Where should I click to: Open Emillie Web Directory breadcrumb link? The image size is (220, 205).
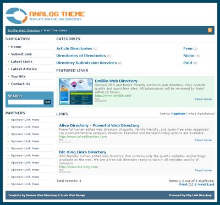(24, 30)
